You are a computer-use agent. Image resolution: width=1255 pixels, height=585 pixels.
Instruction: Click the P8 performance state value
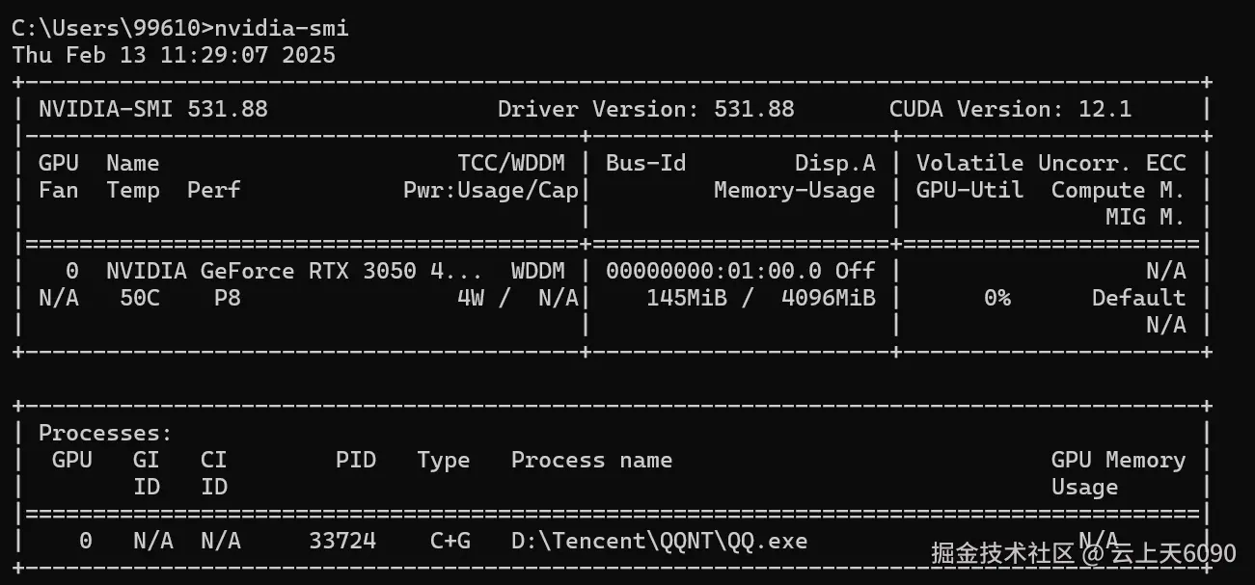point(227,298)
